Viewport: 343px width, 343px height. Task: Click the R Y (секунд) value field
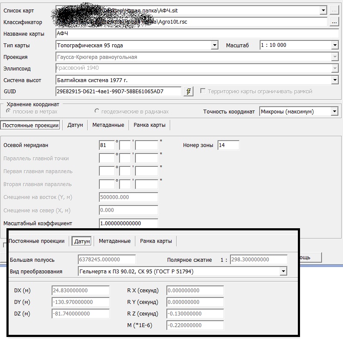(x=195, y=302)
